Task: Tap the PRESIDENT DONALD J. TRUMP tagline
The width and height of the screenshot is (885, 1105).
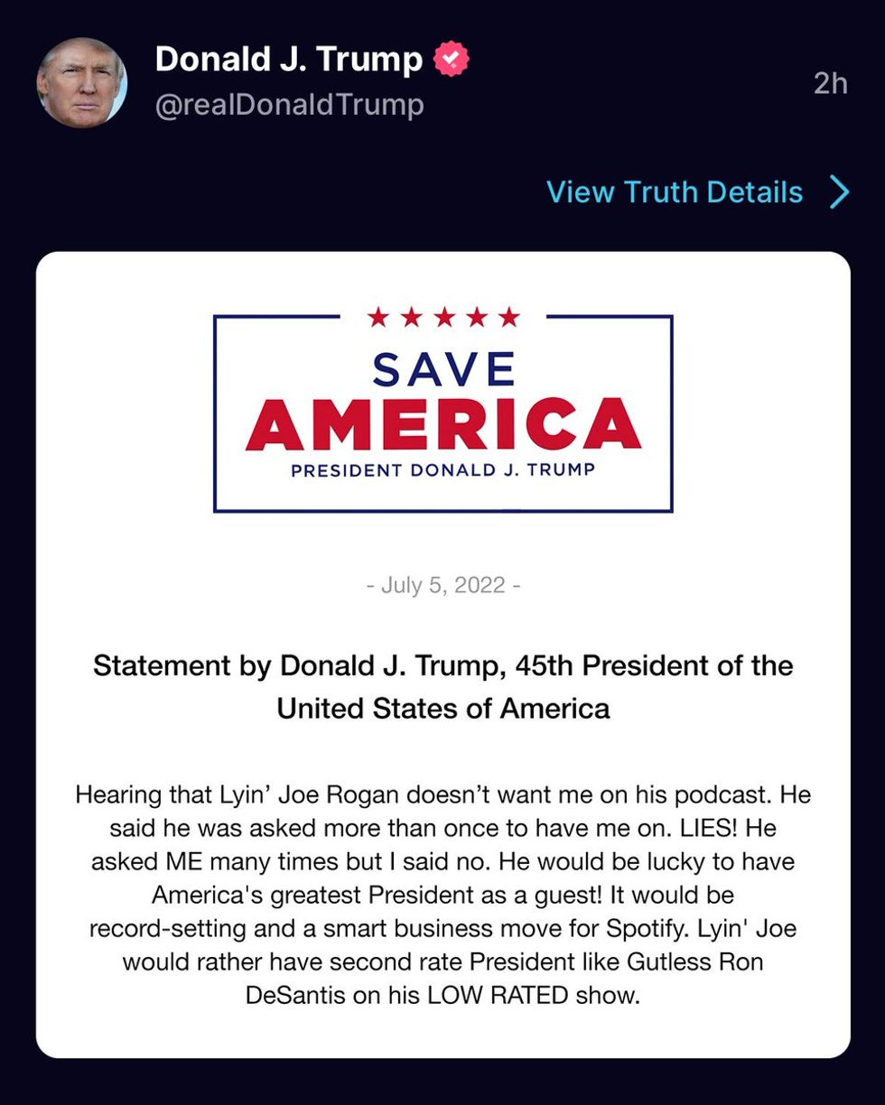Action: pyautogui.click(x=443, y=470)
